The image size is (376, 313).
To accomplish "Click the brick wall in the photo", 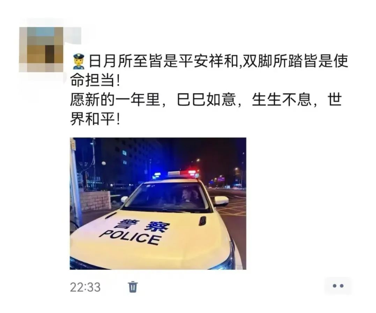I will point(95,200).
